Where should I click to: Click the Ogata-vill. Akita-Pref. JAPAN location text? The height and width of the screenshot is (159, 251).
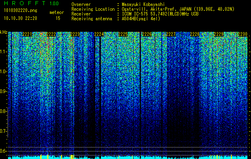coord(178,9)
